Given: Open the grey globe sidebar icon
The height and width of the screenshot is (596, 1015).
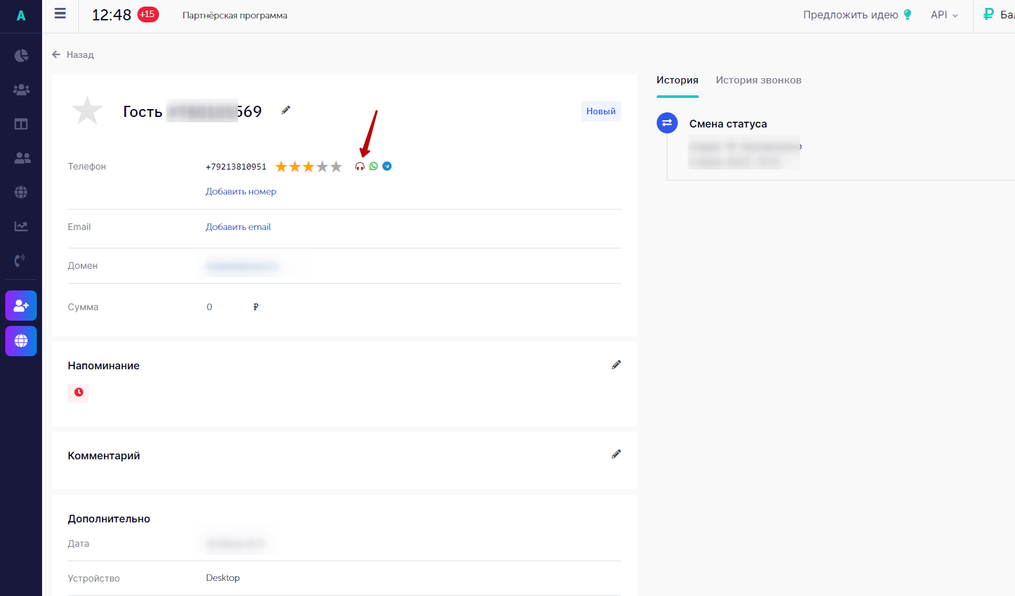Looking at the screenshot, I should [21, 192].
